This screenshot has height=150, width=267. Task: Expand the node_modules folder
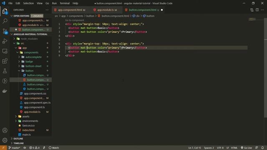click(x=29, y=39)
